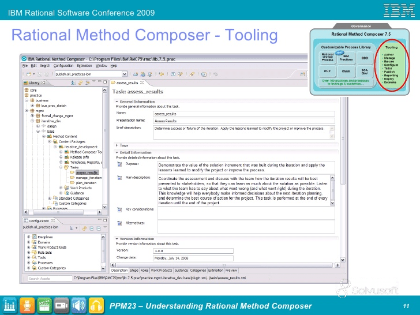Collapse the Tasks node in Library tree
This screenshot has height=315, width=420.
point(61,167)
